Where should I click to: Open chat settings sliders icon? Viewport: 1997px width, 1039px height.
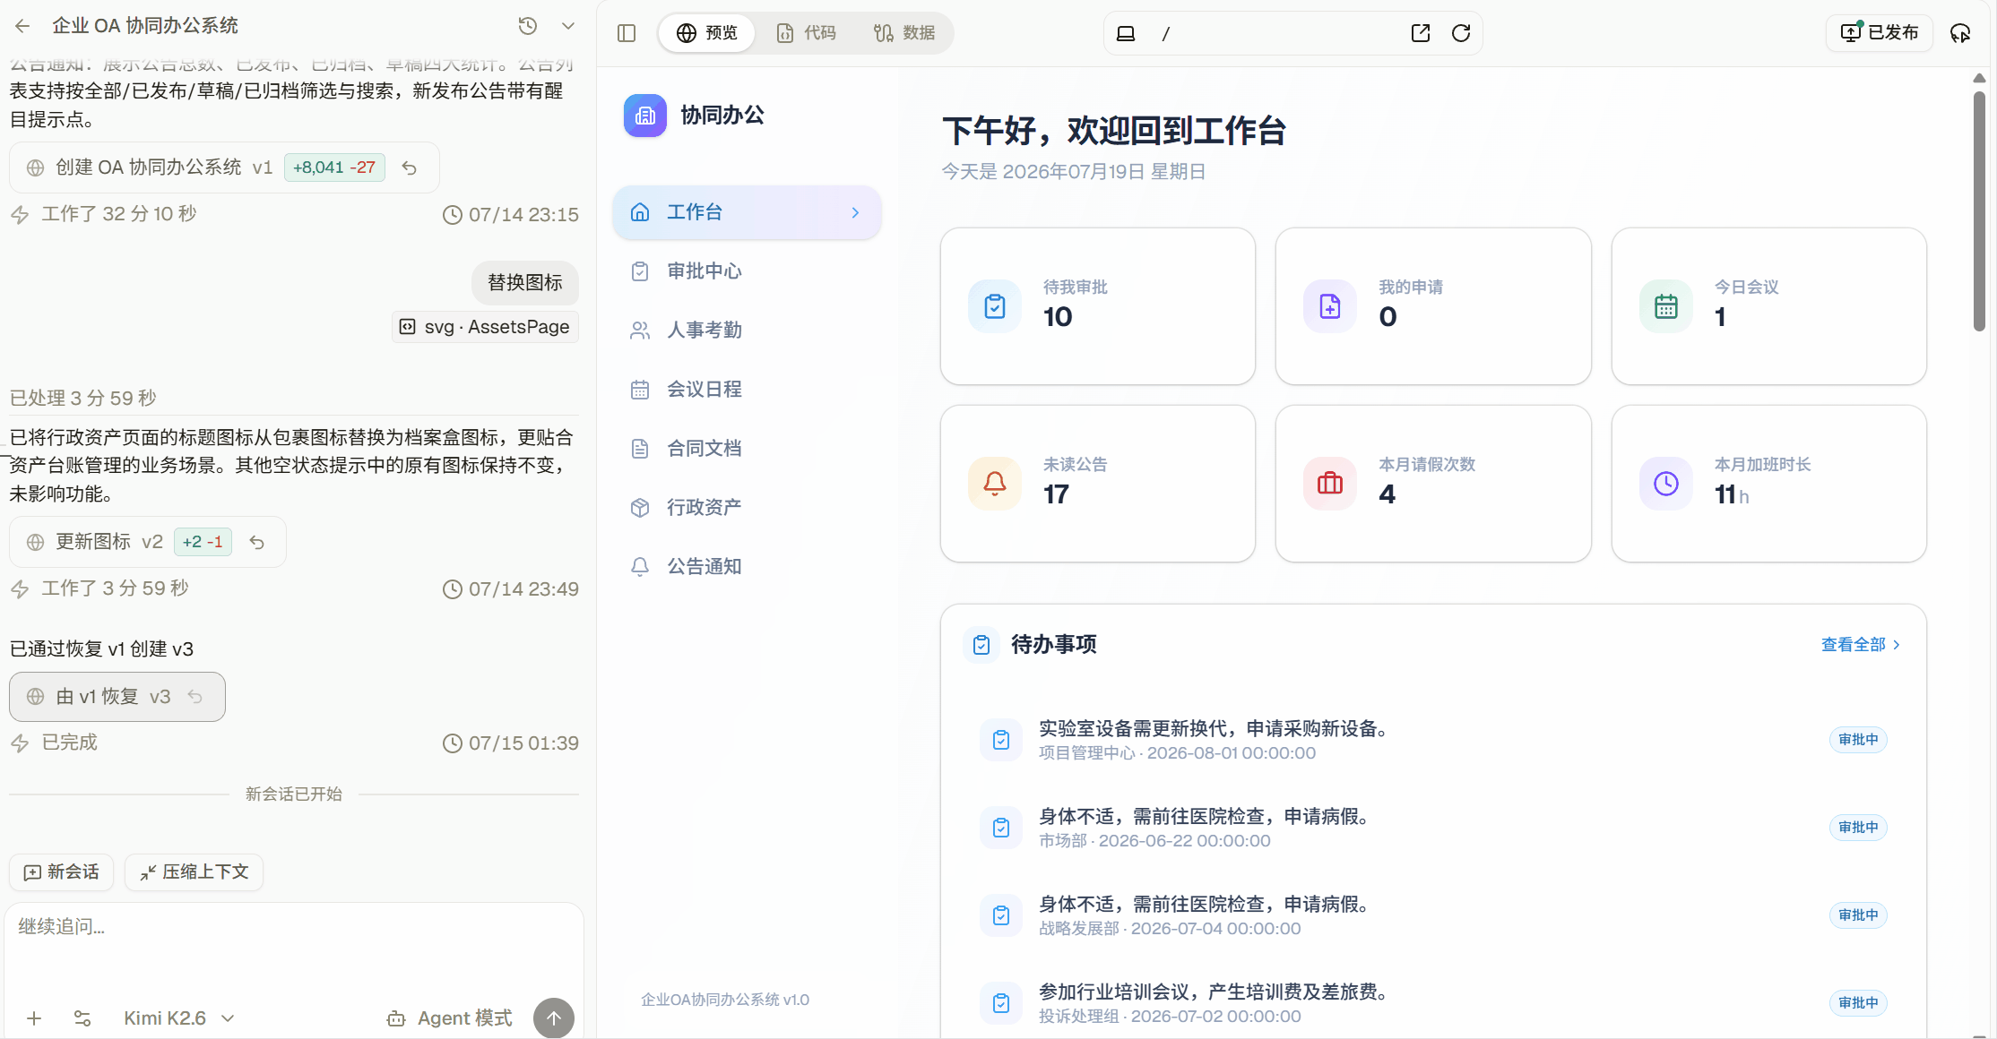82,1018
